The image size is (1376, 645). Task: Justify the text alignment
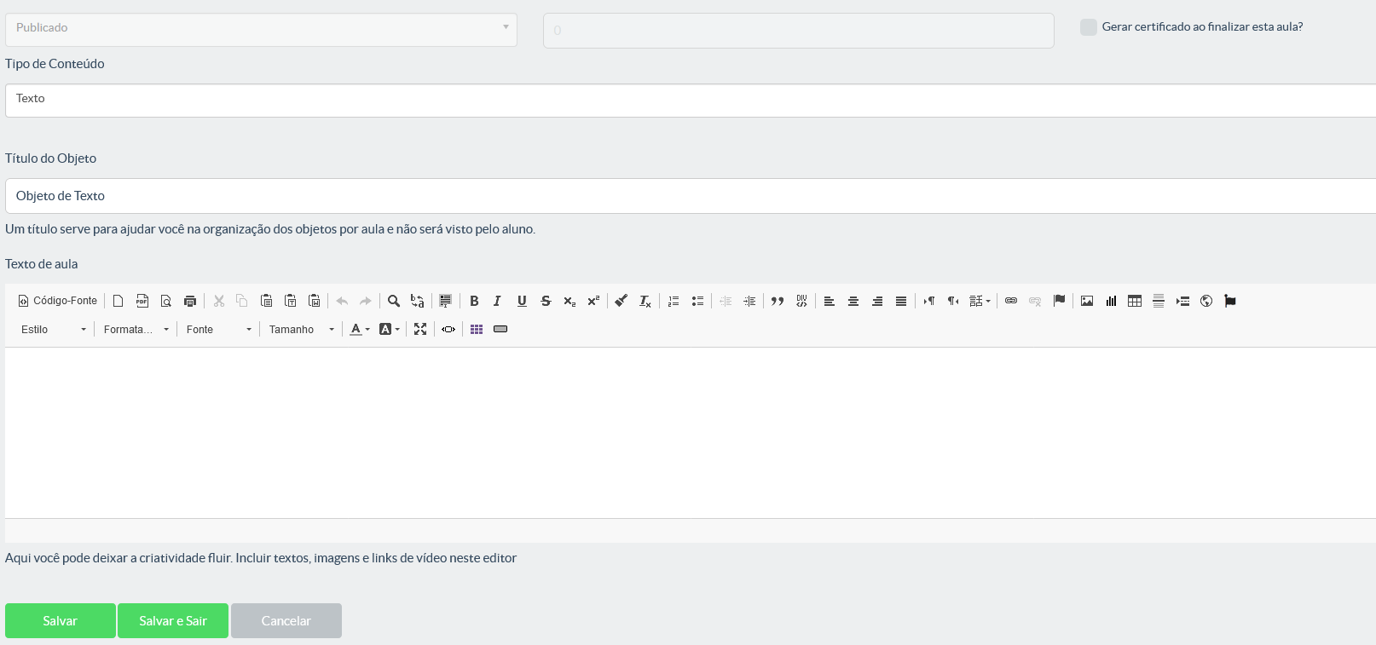[x=901, y=301]
